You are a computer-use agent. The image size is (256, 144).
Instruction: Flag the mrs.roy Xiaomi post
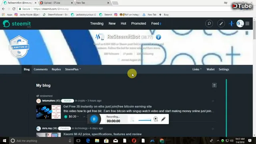point(213,129)
